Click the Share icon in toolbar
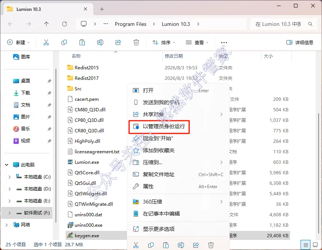Viewport: 322px width, 250px height. pos(118,42)
